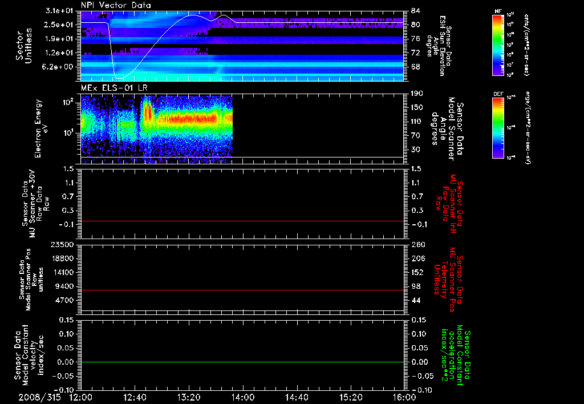584x404 pixels.
Task: Click the DEF color bar gradient
Action: (x=498, y=128)
